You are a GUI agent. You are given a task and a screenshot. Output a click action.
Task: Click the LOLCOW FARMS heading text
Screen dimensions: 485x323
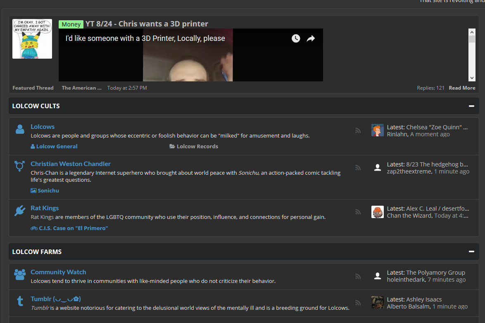[37, 252]
